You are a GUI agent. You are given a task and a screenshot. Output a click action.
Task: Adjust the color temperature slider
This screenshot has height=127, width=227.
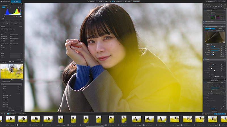215,16
